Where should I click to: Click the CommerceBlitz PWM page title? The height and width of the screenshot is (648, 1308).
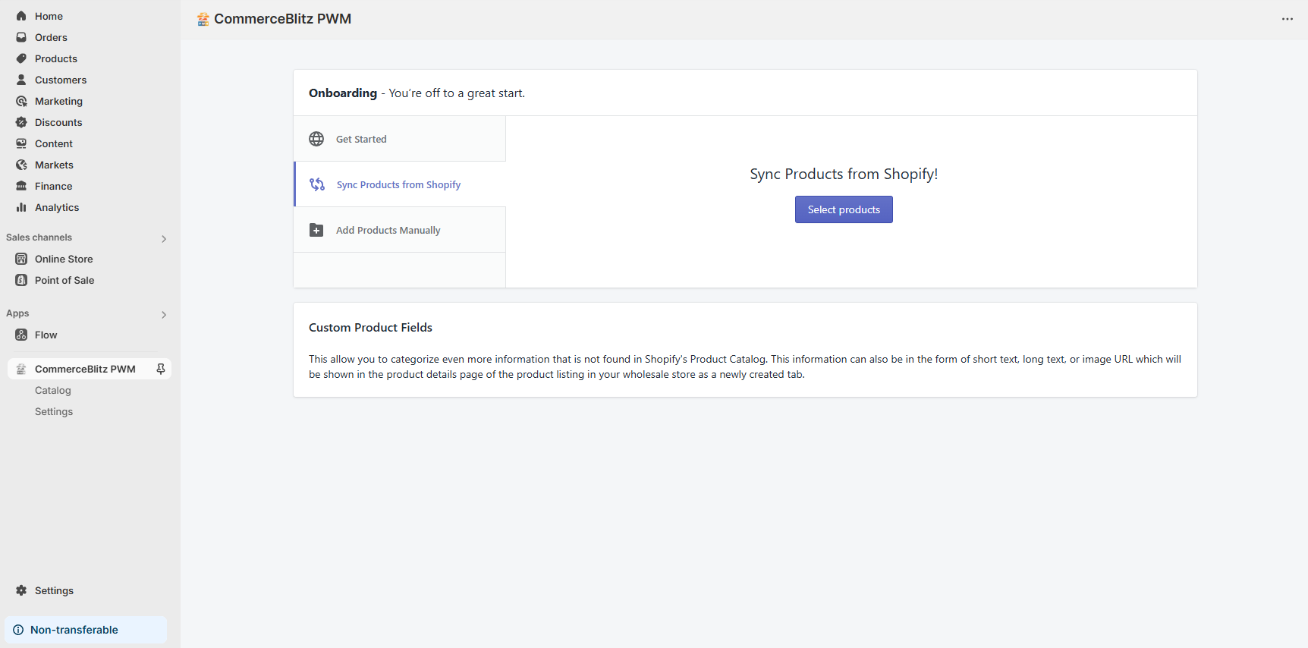282,19
